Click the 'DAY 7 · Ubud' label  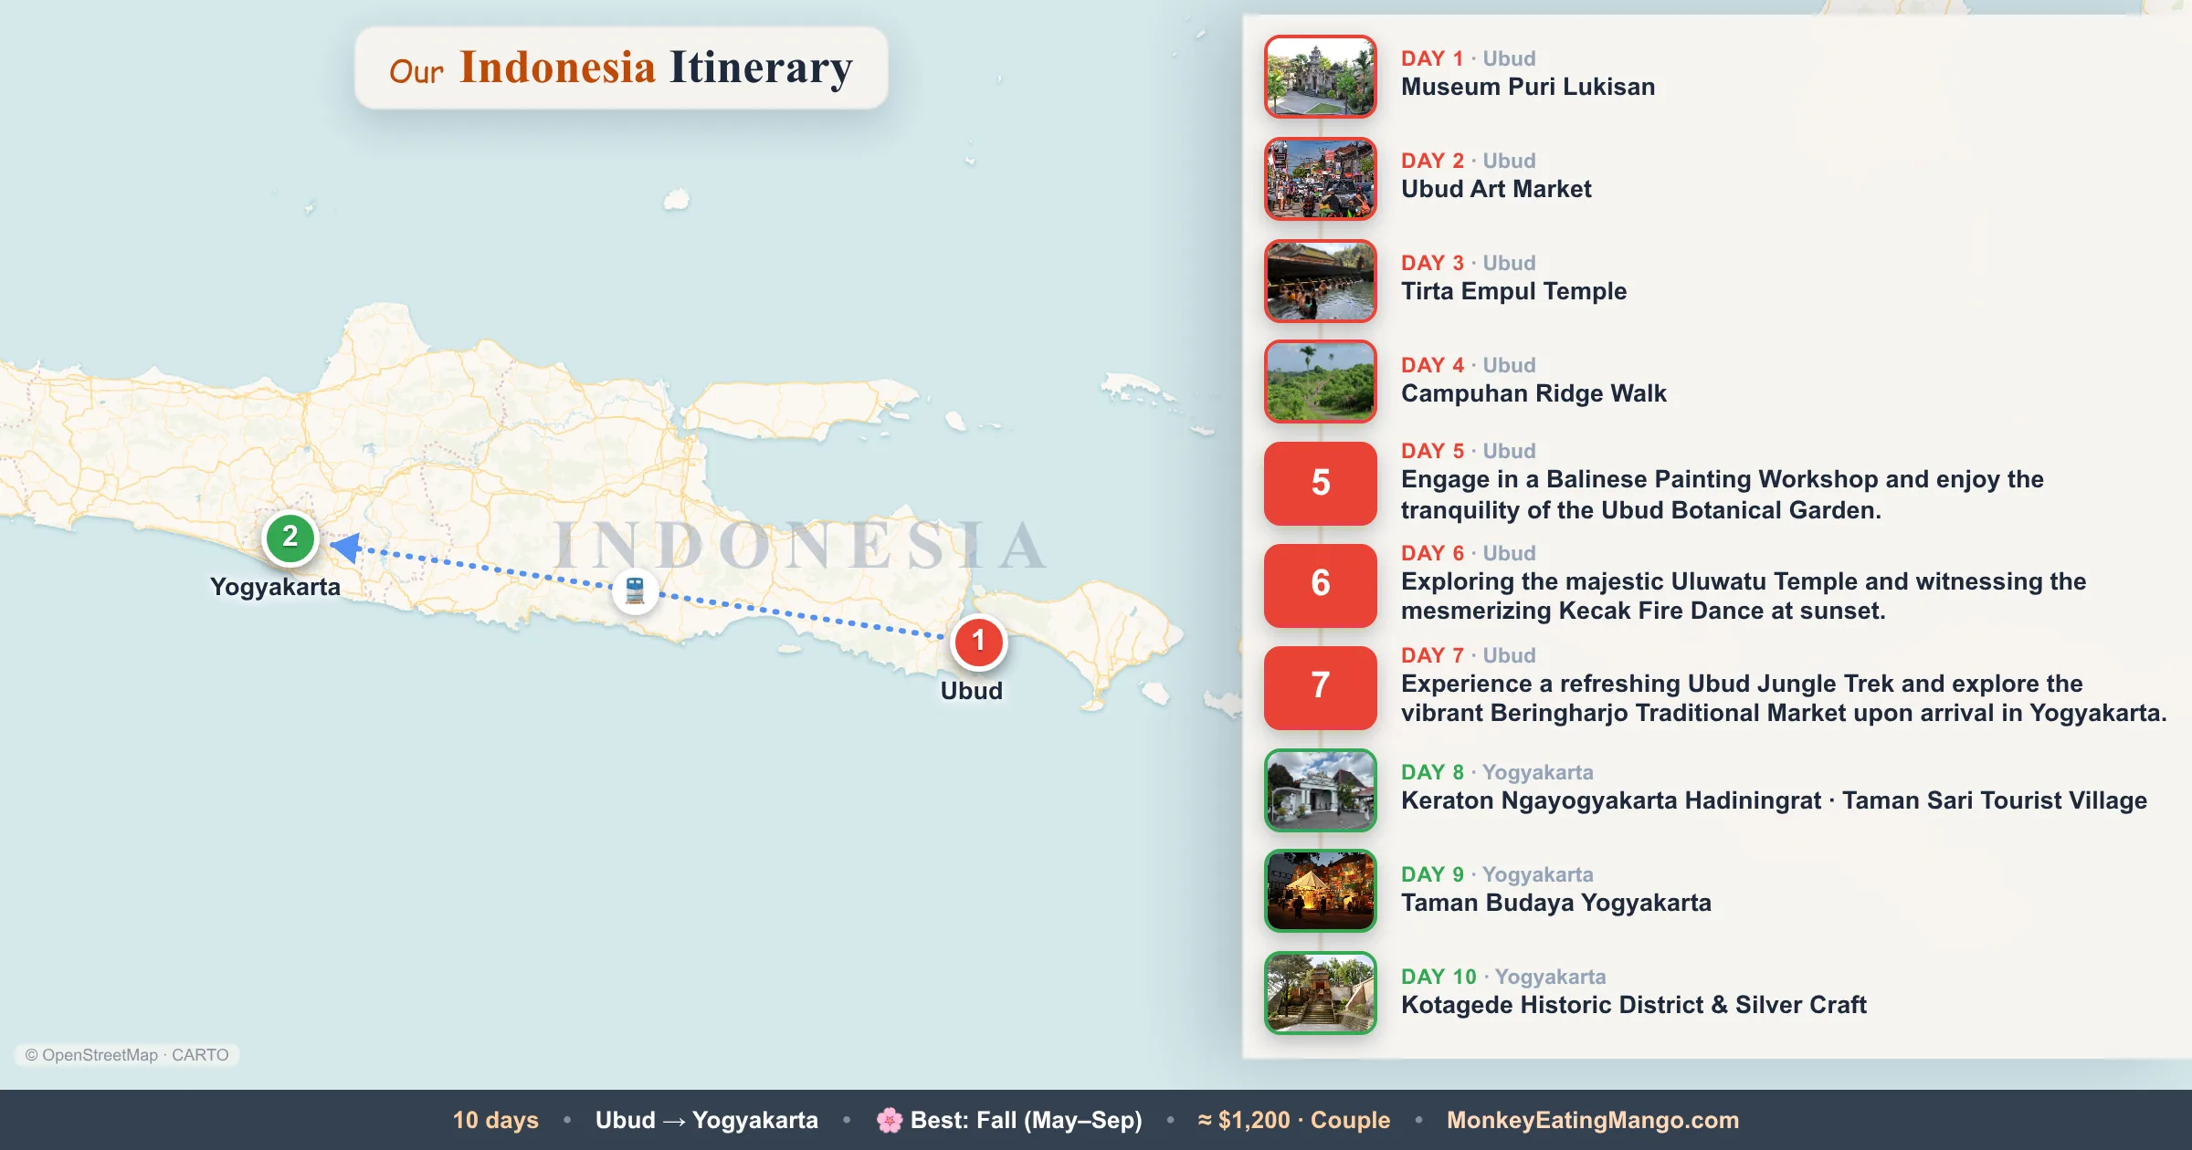coord(1468,655)
